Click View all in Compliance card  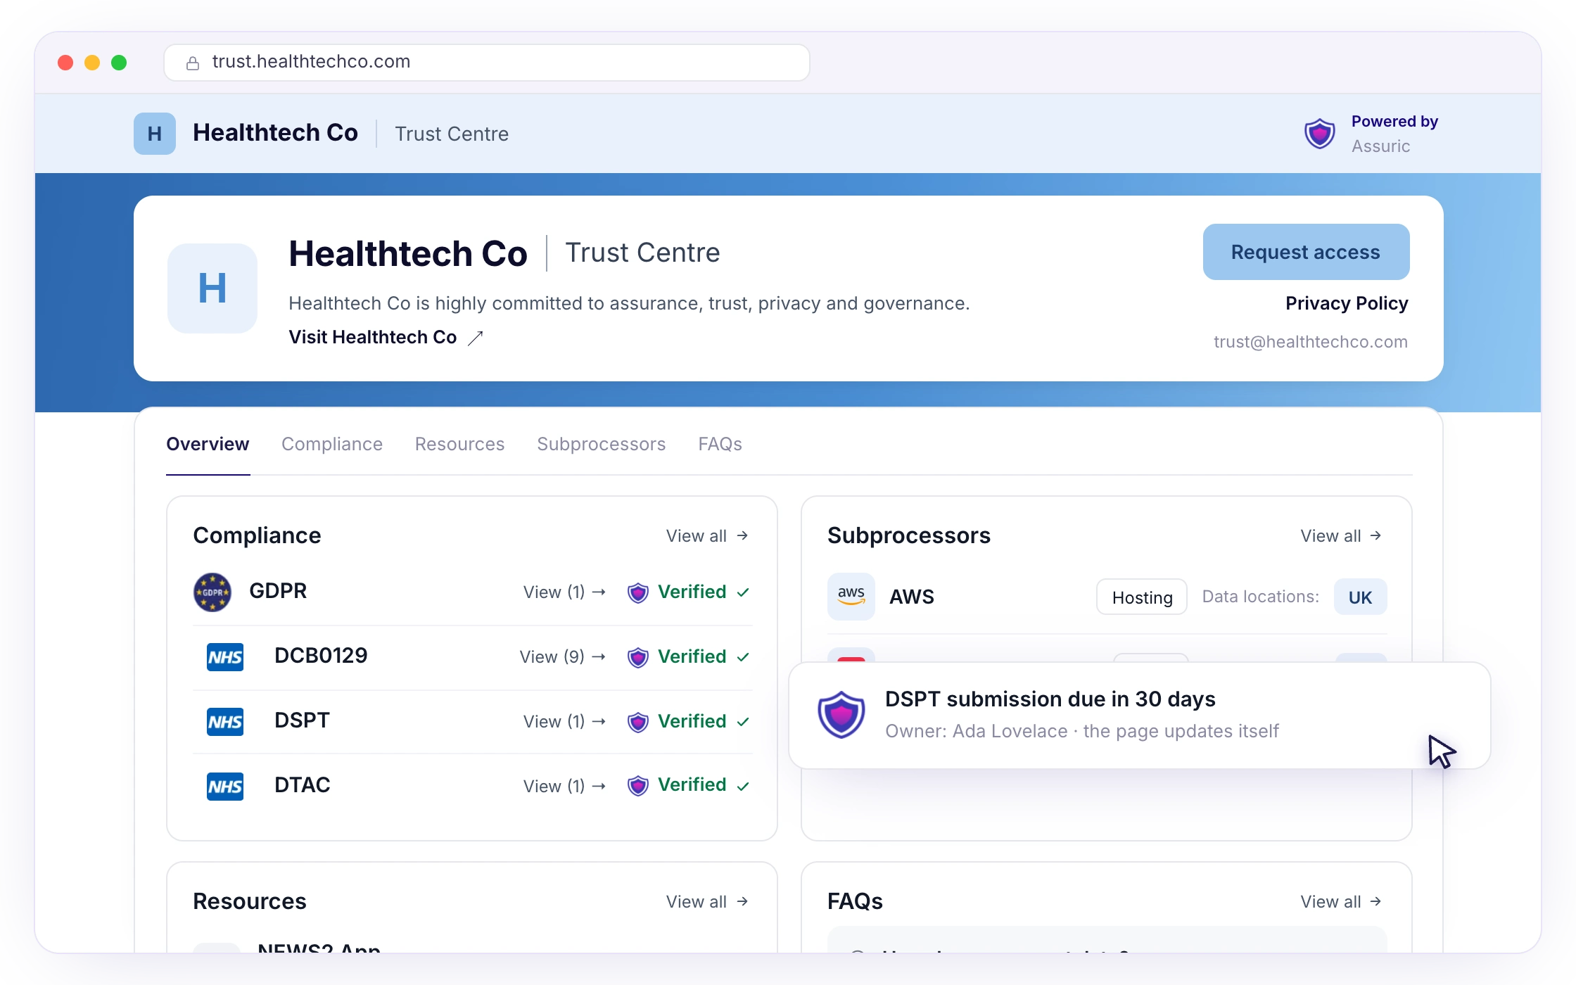[x=707, y=536]
